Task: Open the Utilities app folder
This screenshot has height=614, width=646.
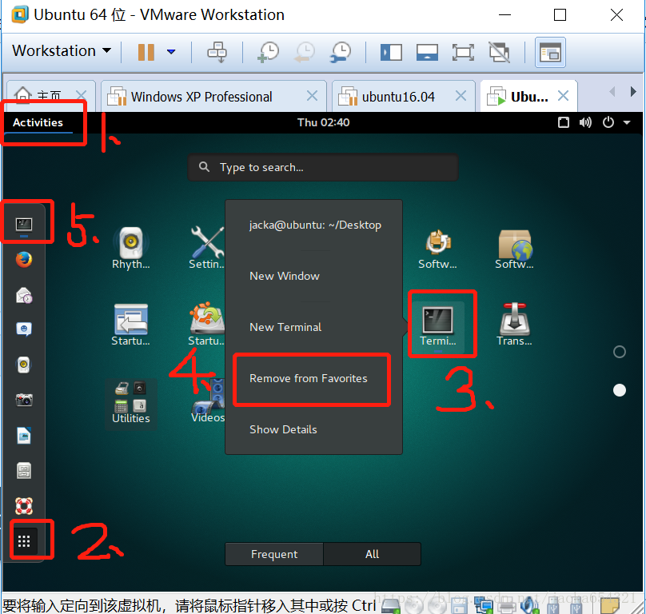Action: (x=130, y=404)
